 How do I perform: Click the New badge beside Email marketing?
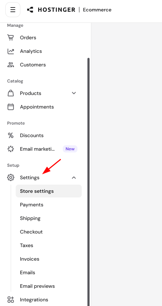click(70, 149)
